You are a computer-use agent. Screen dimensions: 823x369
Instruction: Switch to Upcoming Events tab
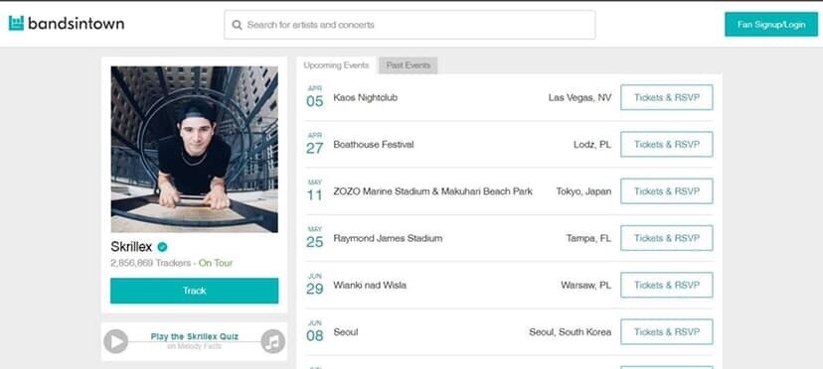[x=336, y=65]
